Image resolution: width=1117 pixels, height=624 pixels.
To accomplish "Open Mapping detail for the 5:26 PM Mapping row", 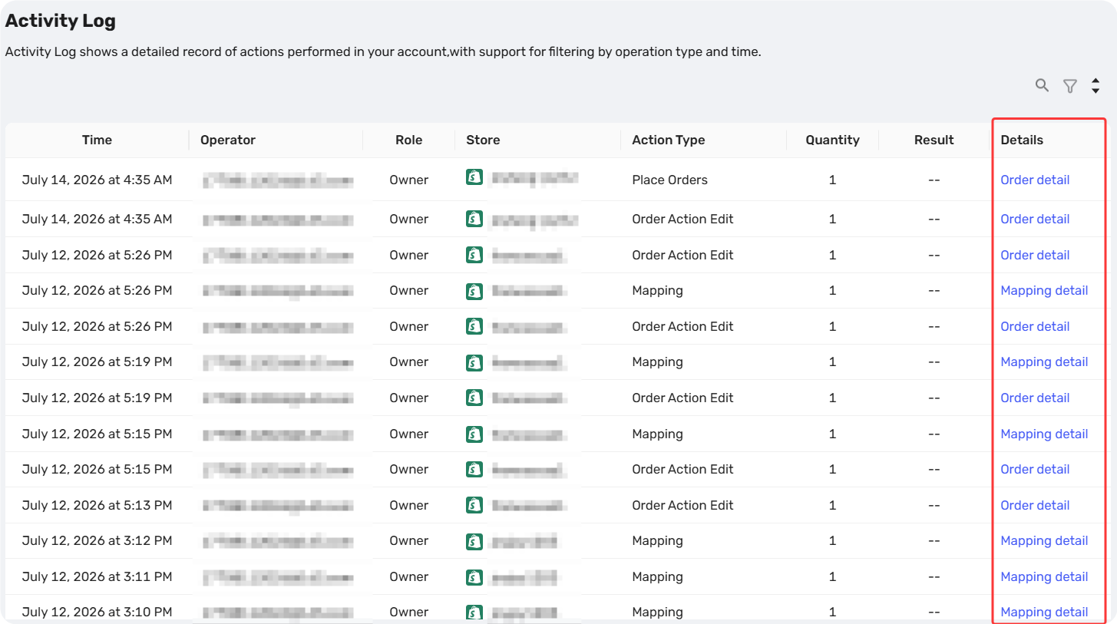I will (1044, 290).
